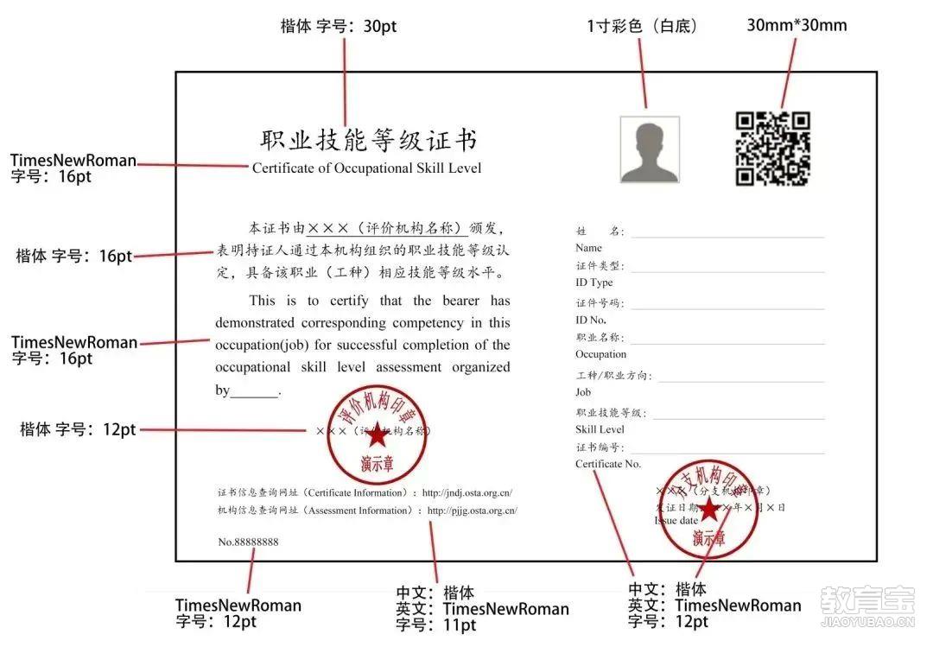
Task: Select the Certificate of Occupational Skill Level subtitle
Action: click(x=366, y=168)
